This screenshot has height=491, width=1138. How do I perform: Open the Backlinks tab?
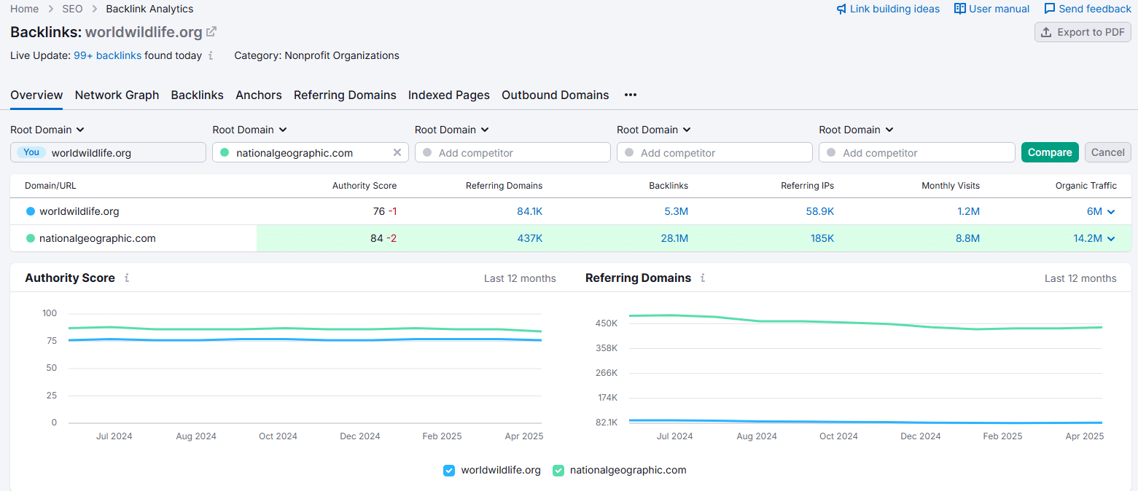[x=198, y=95]
